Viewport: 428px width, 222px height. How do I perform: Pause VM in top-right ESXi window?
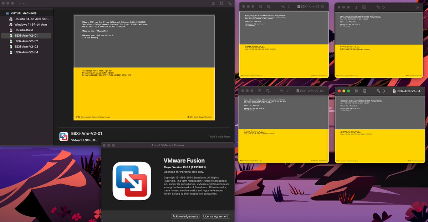click(356, 7)
